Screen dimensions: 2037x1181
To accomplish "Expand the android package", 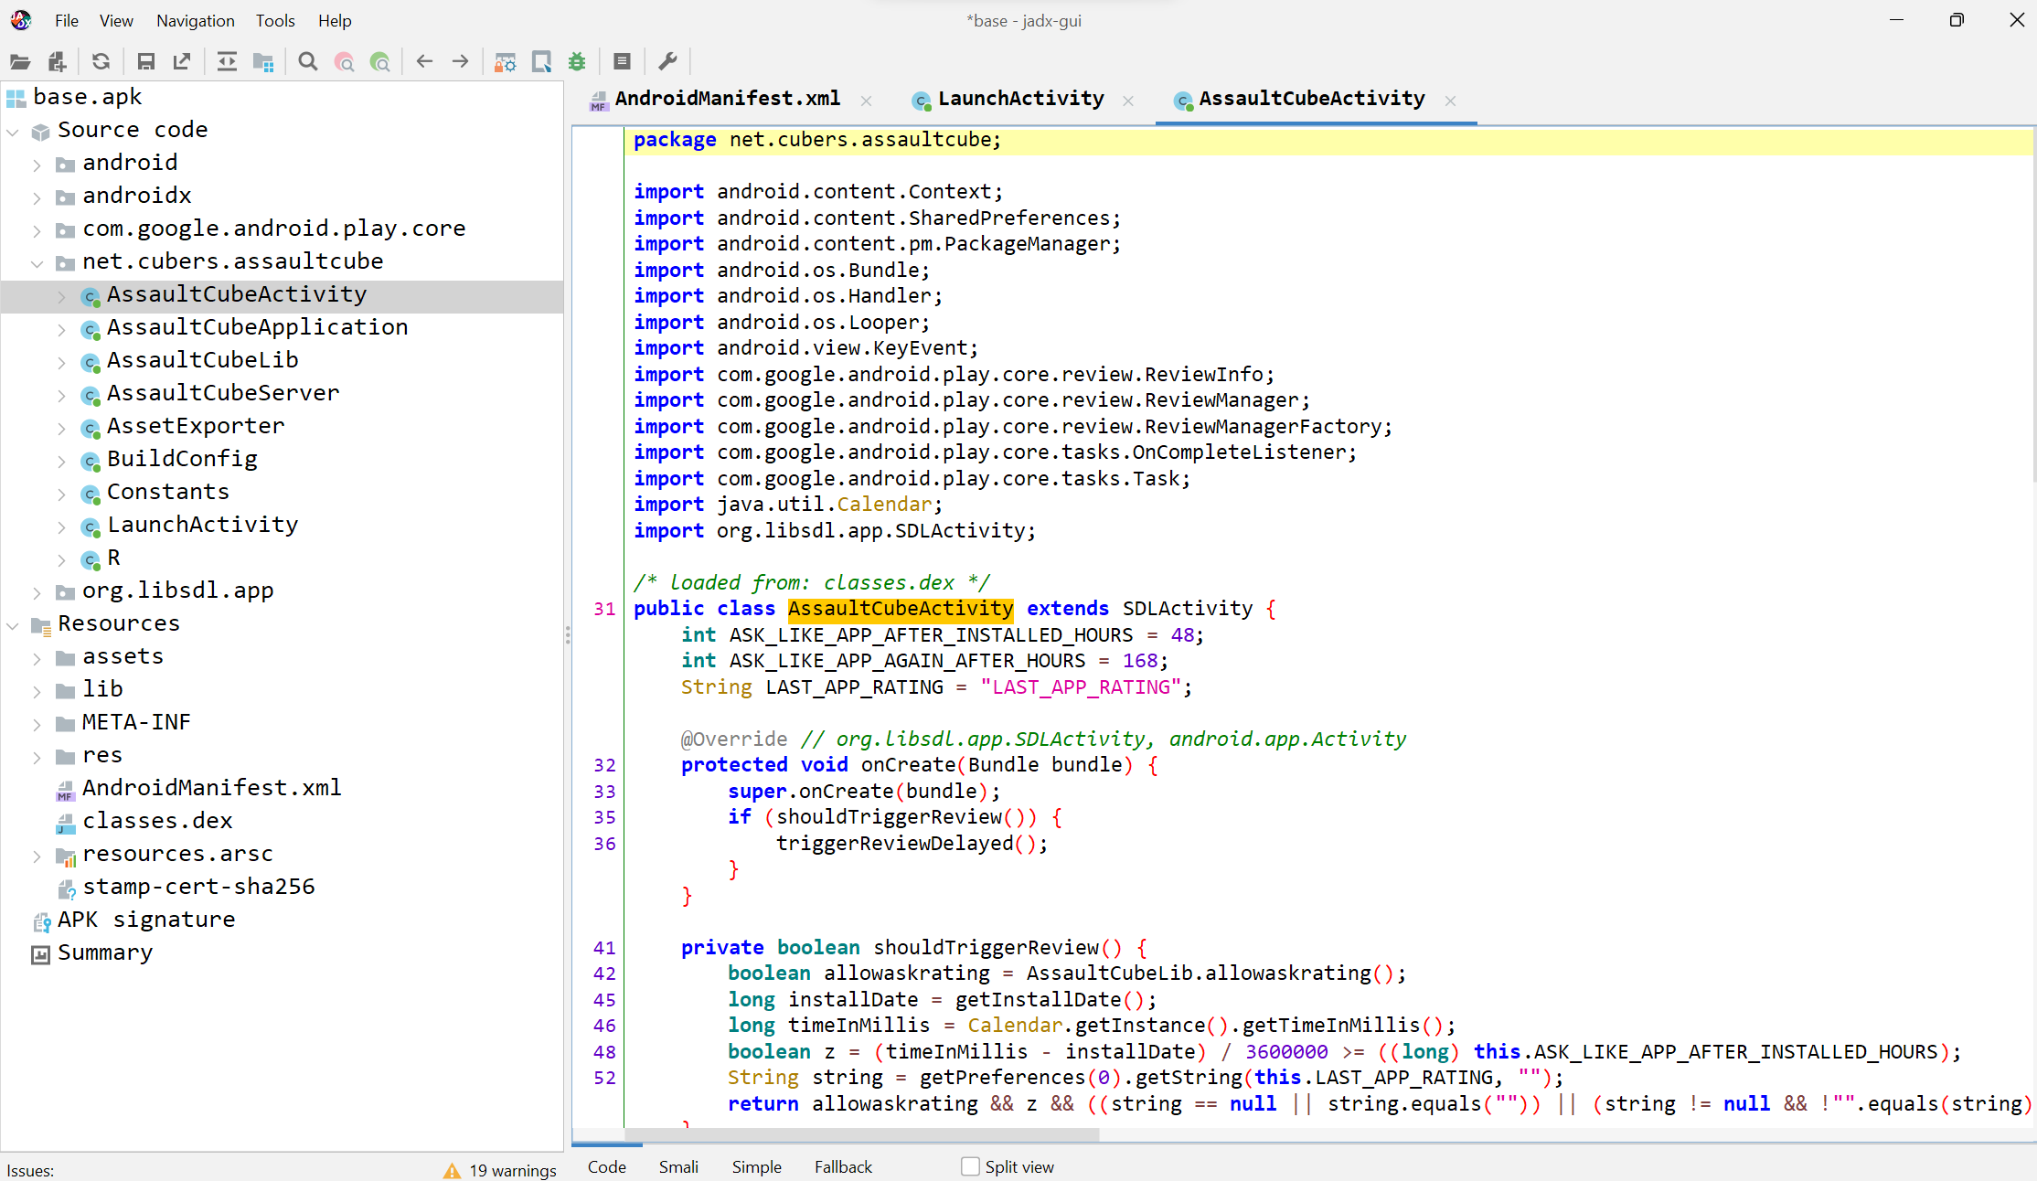I will [x=37, y=165].
